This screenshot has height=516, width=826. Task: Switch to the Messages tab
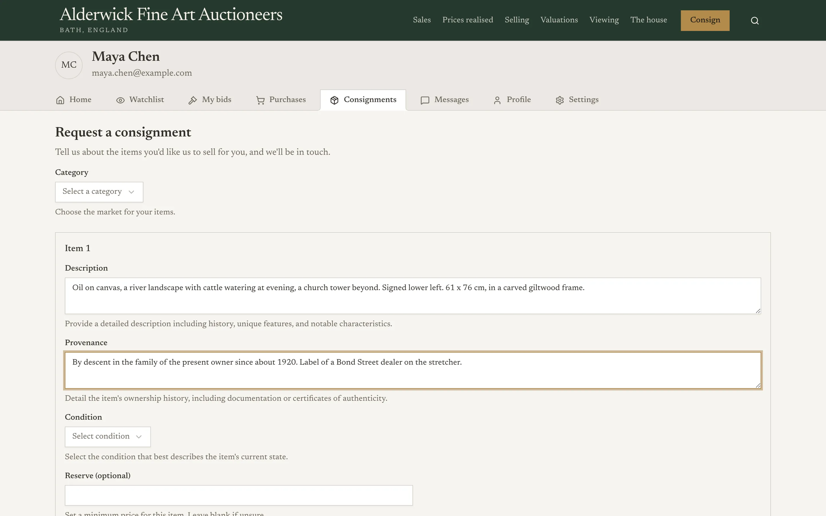(x=445, y=100)
